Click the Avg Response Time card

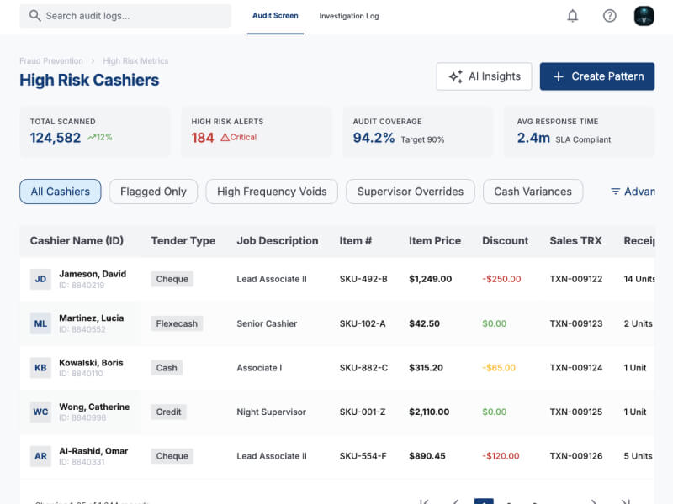point(580,132)
